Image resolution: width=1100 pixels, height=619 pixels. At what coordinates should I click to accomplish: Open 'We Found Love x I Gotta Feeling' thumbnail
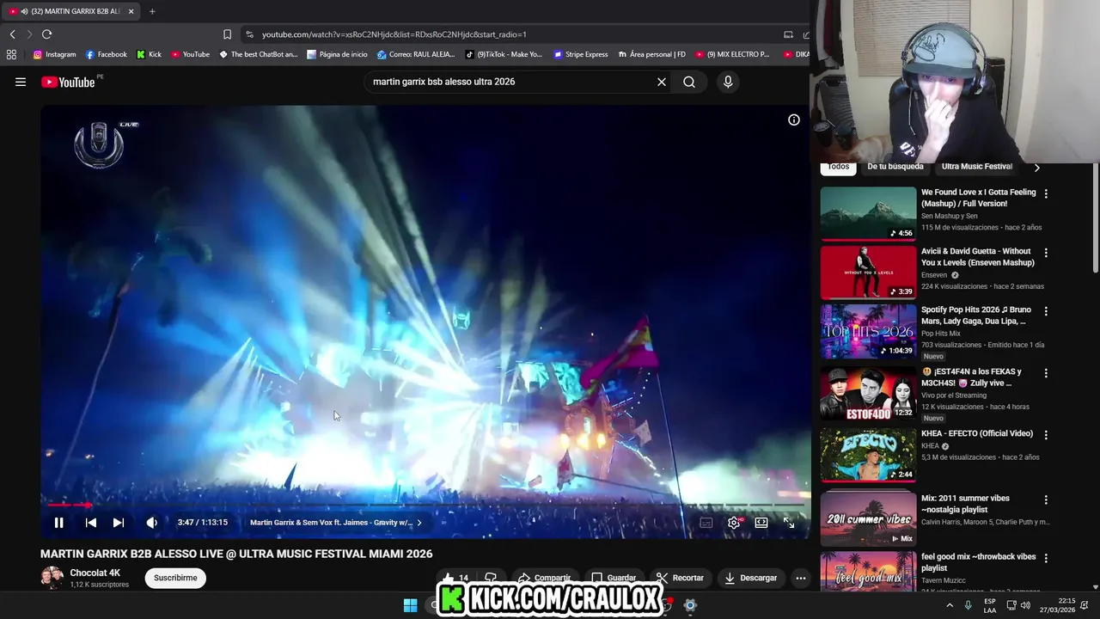(x=868, y=214)
